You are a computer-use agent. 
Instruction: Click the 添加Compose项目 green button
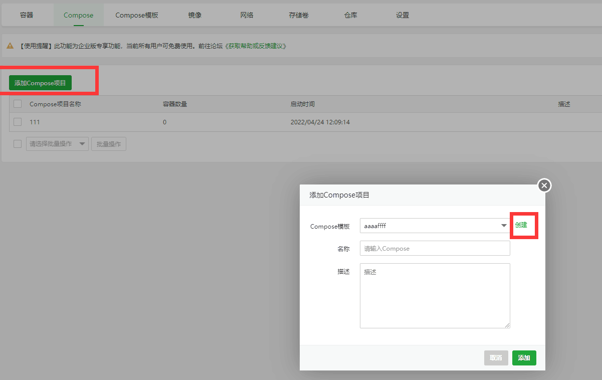pyautogui.click(x=40, y=83)
